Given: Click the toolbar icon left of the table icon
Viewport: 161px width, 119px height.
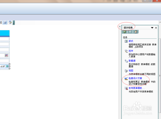Looking at the screenshot, I should pos(1,22).
